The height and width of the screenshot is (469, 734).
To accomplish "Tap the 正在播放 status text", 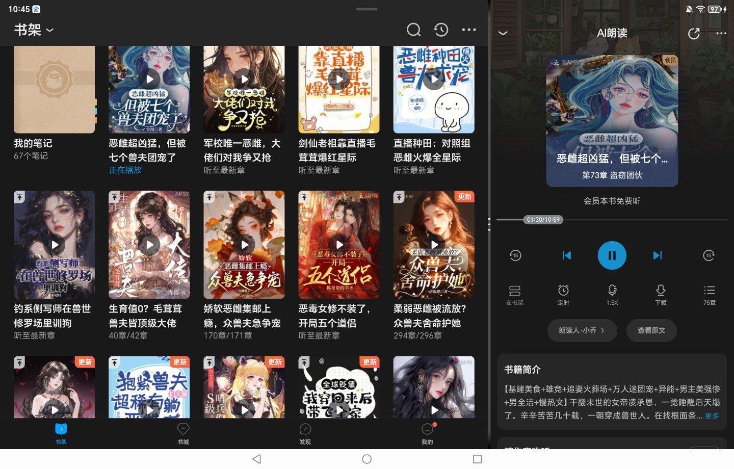I will [125, 170].
